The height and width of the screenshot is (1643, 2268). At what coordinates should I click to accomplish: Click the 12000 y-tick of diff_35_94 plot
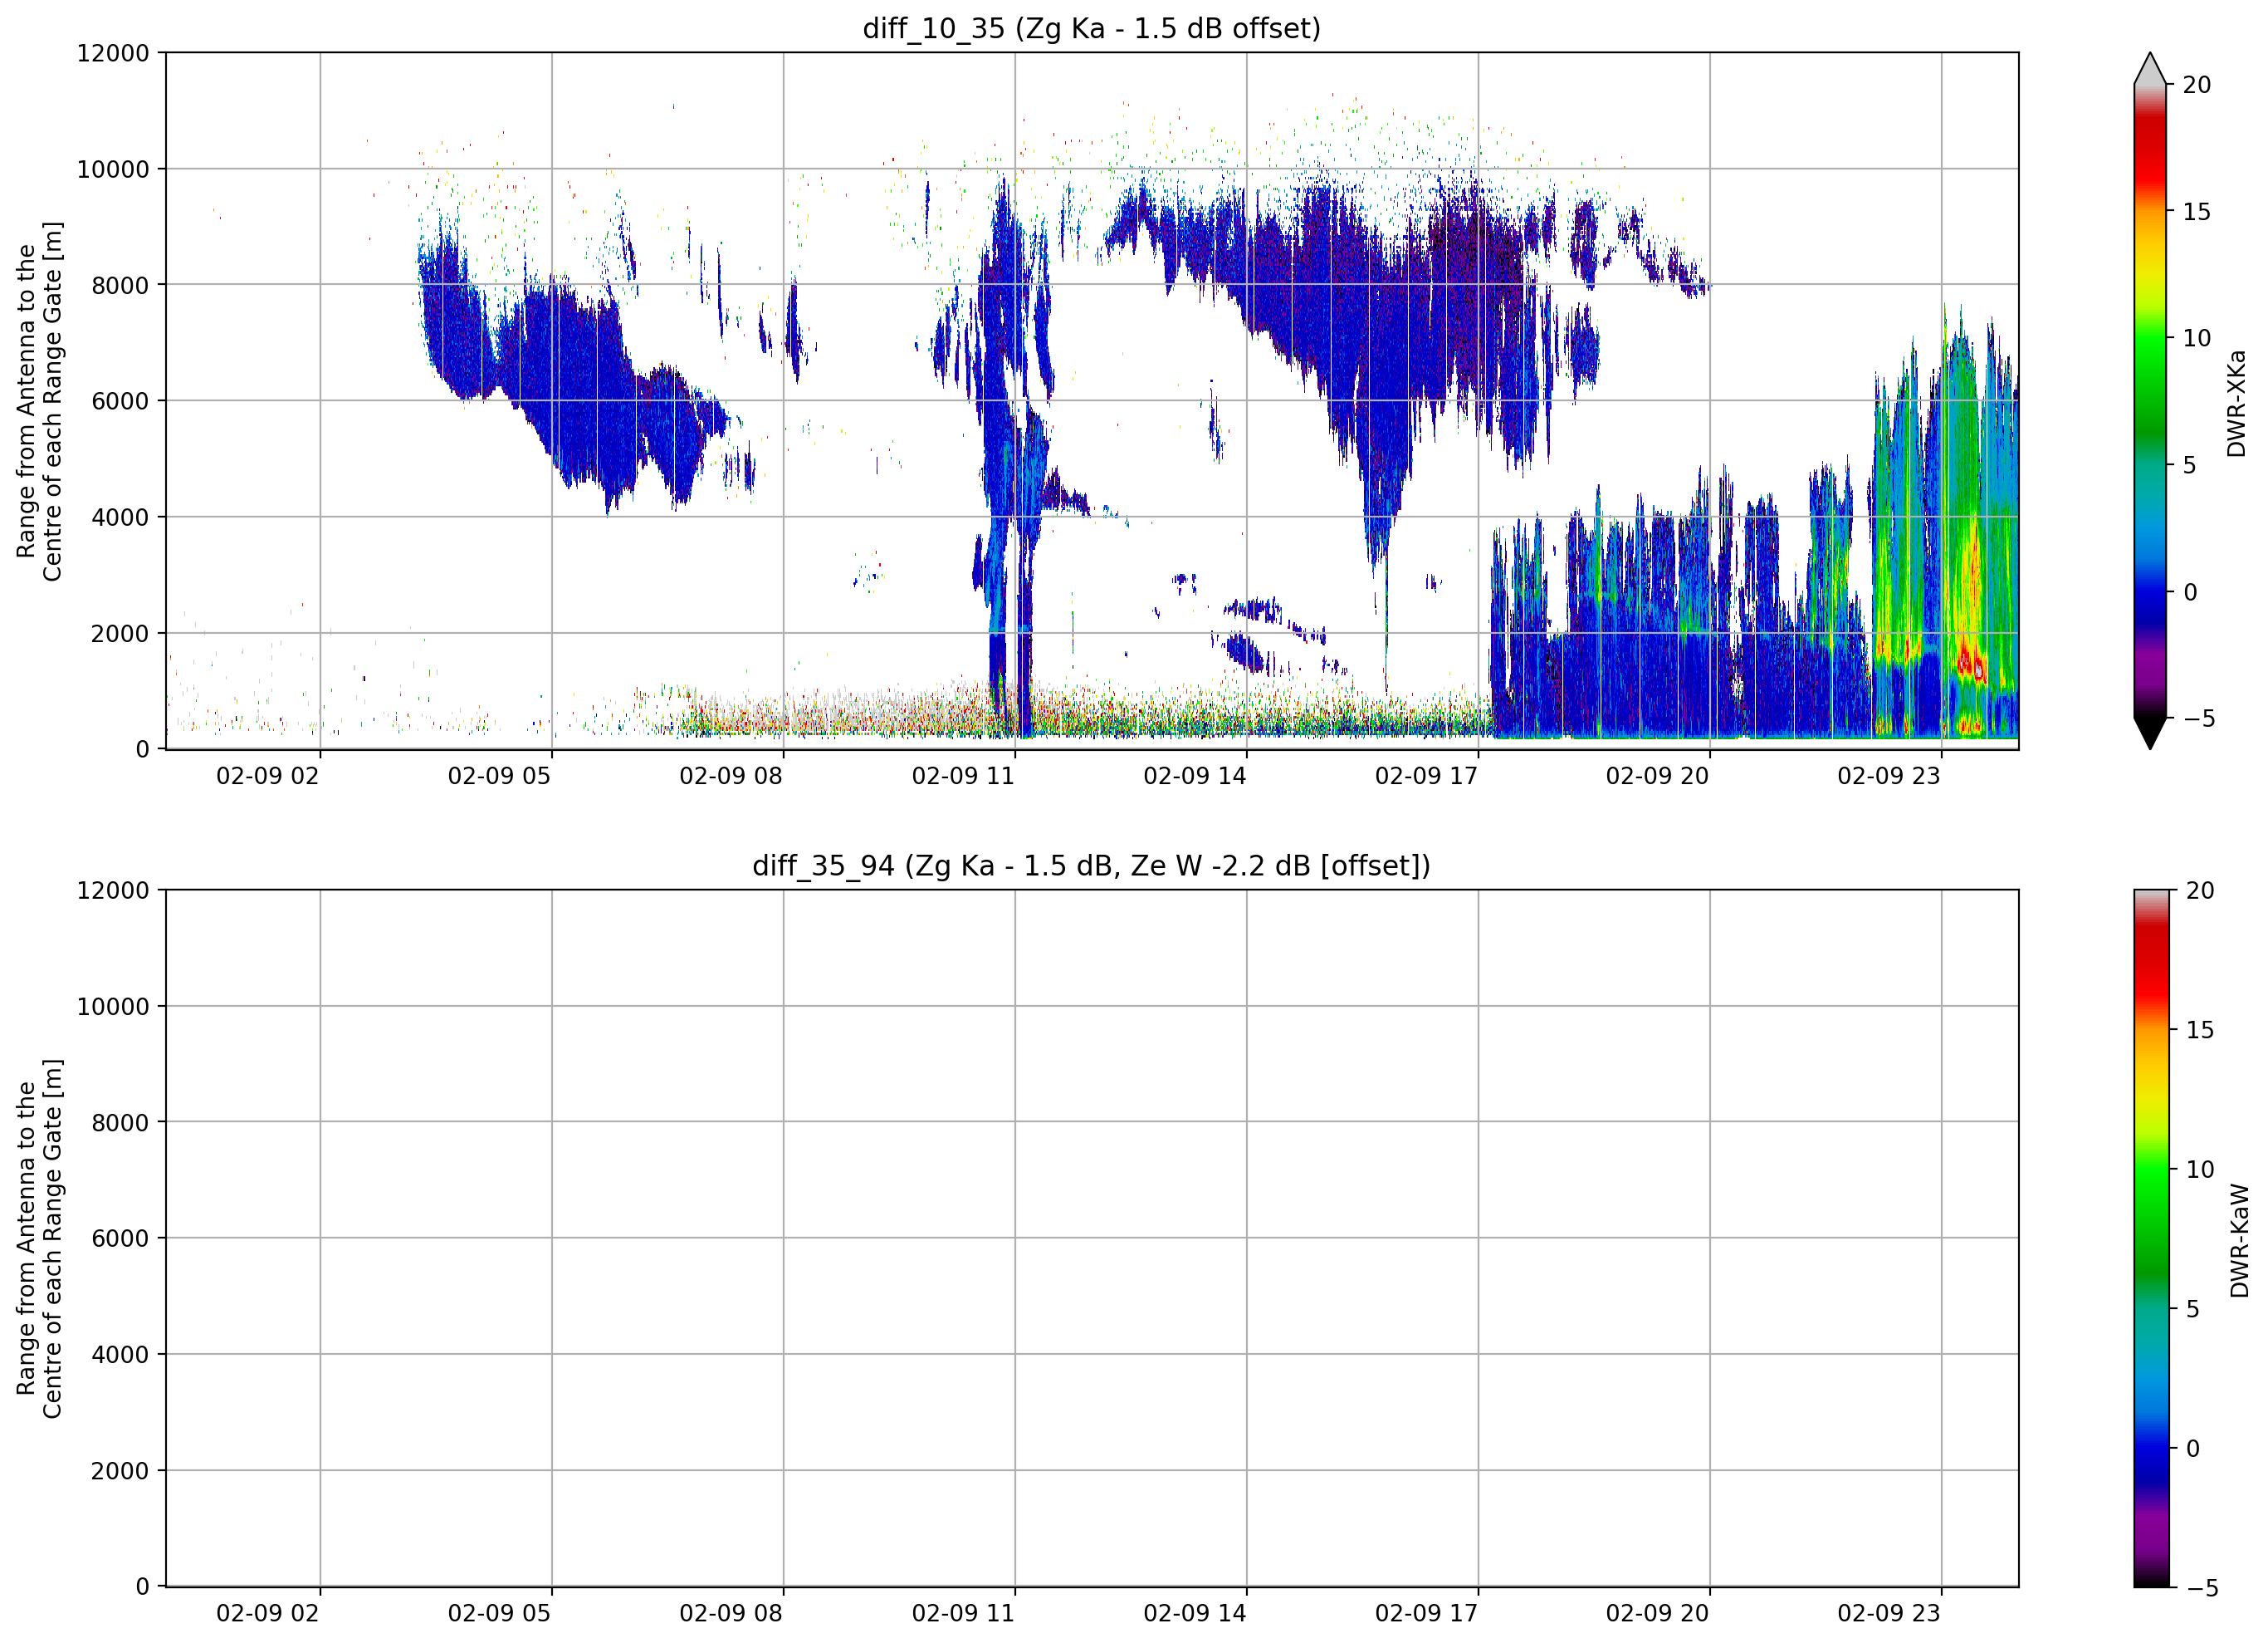click(113, 890)
